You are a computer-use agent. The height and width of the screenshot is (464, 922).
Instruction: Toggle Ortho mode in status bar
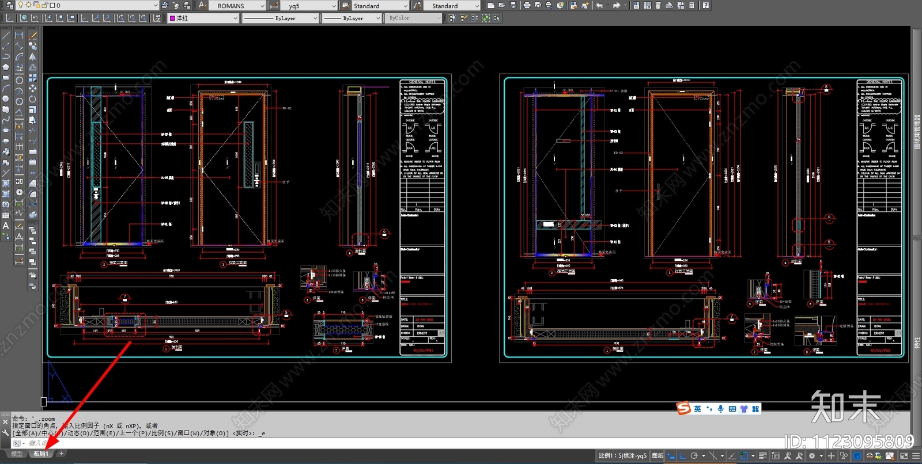click(x=682, y=456)
